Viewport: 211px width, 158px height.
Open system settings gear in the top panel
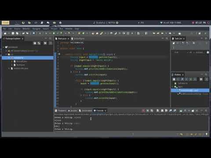pos(60,23)
